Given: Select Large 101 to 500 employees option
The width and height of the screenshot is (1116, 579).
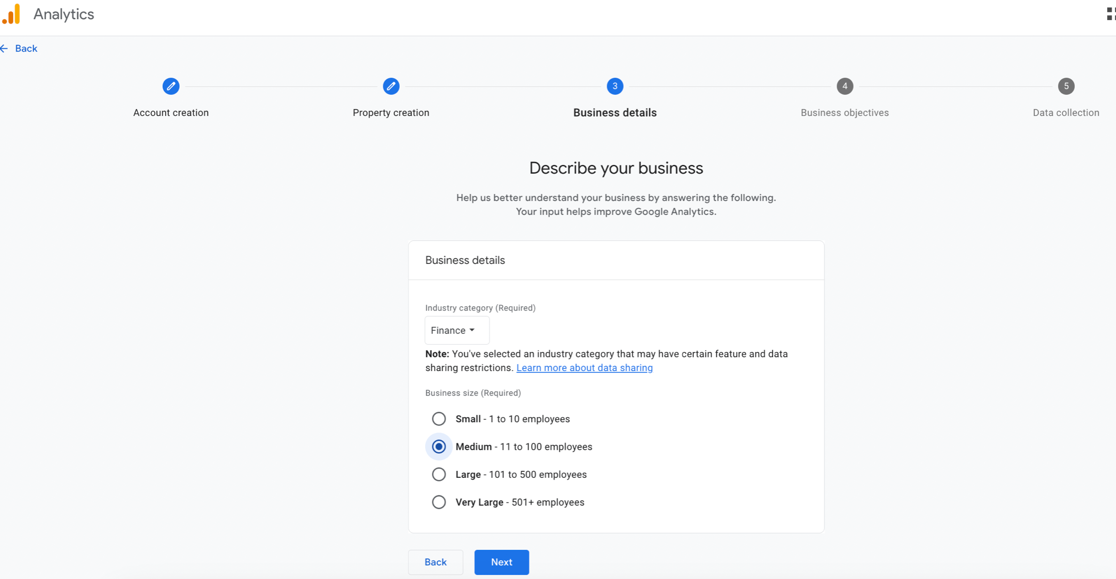Looking at the screenshot, I should tap(439, 474).
